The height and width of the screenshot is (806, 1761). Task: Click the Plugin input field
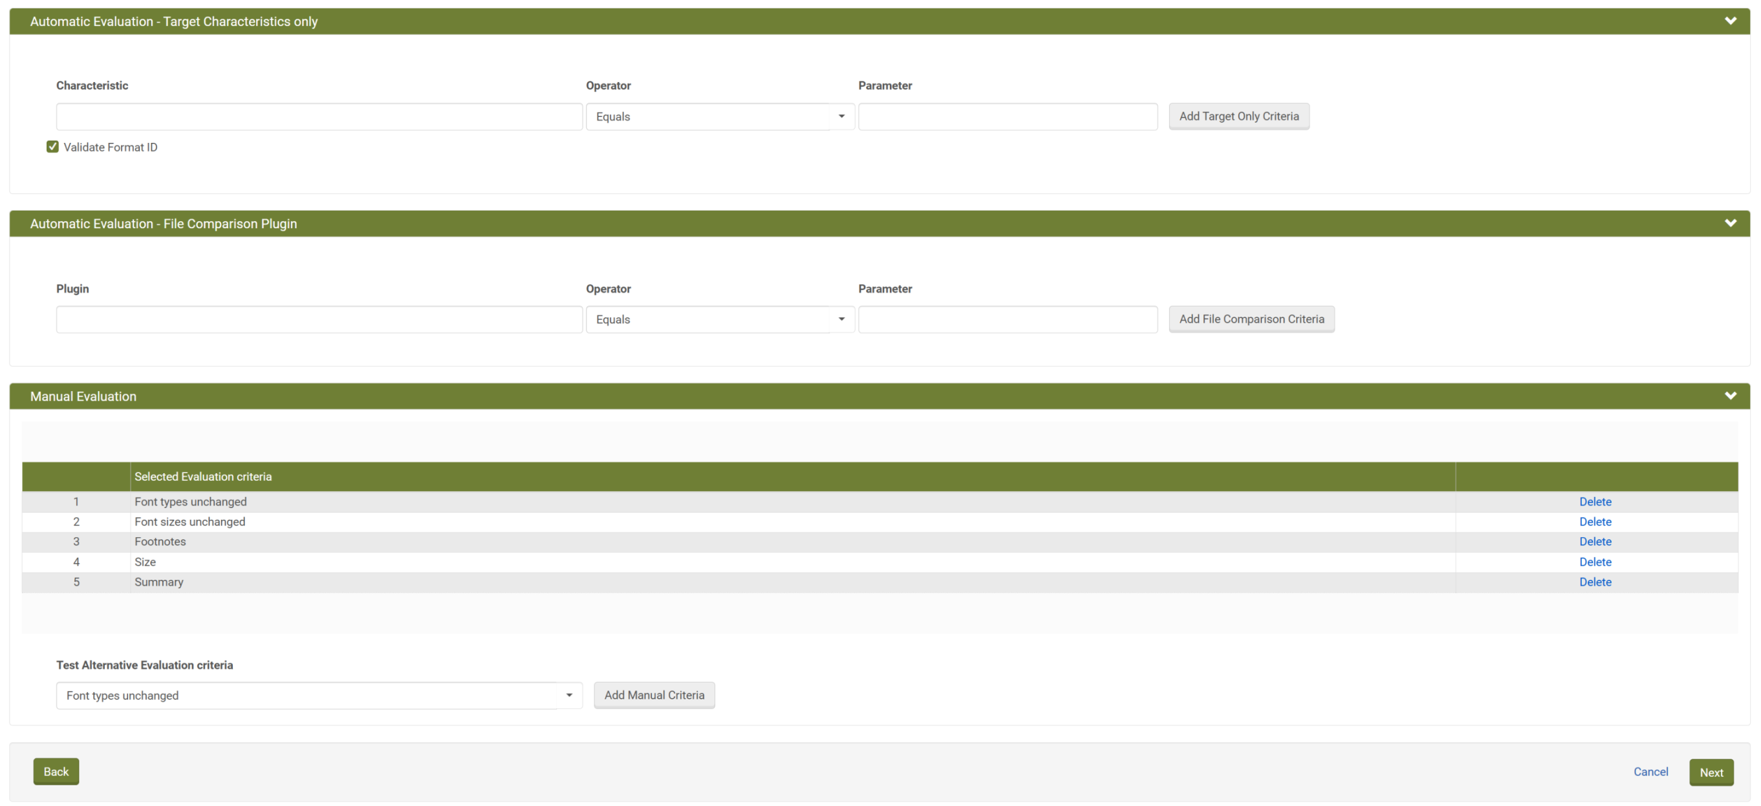(x=319, y=320)
